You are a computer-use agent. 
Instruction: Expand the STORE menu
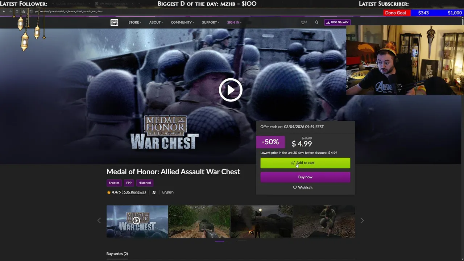tap(135, 22)
